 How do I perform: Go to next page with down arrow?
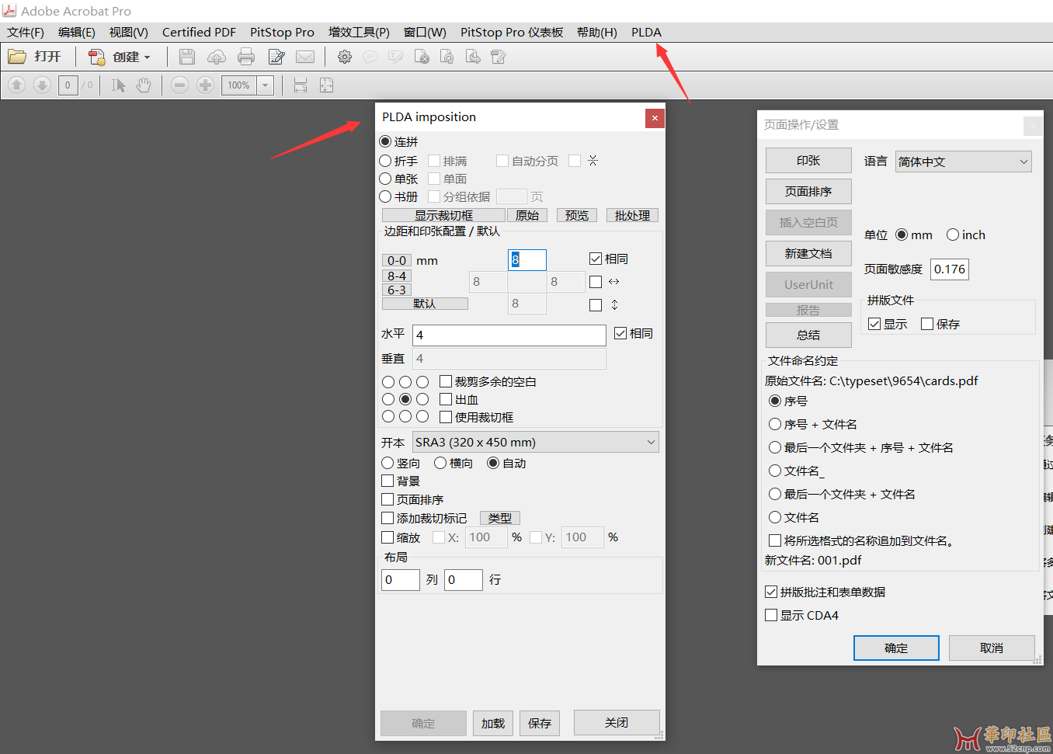42,85
